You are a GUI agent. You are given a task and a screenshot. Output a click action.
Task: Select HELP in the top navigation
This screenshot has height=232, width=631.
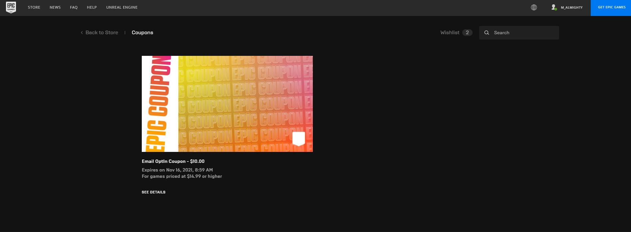pyautogui.click(x=92, y=7)
